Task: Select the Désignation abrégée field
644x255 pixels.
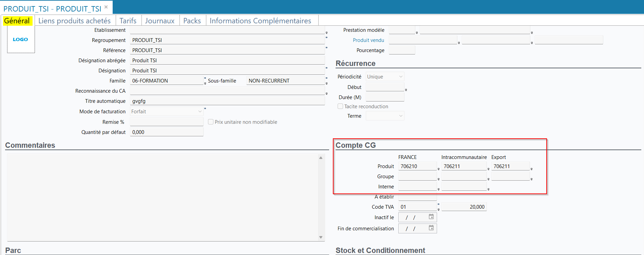Action: pos(227,61)
